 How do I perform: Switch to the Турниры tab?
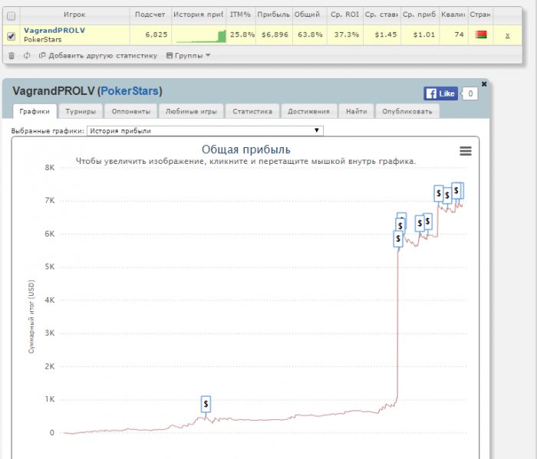81,111
